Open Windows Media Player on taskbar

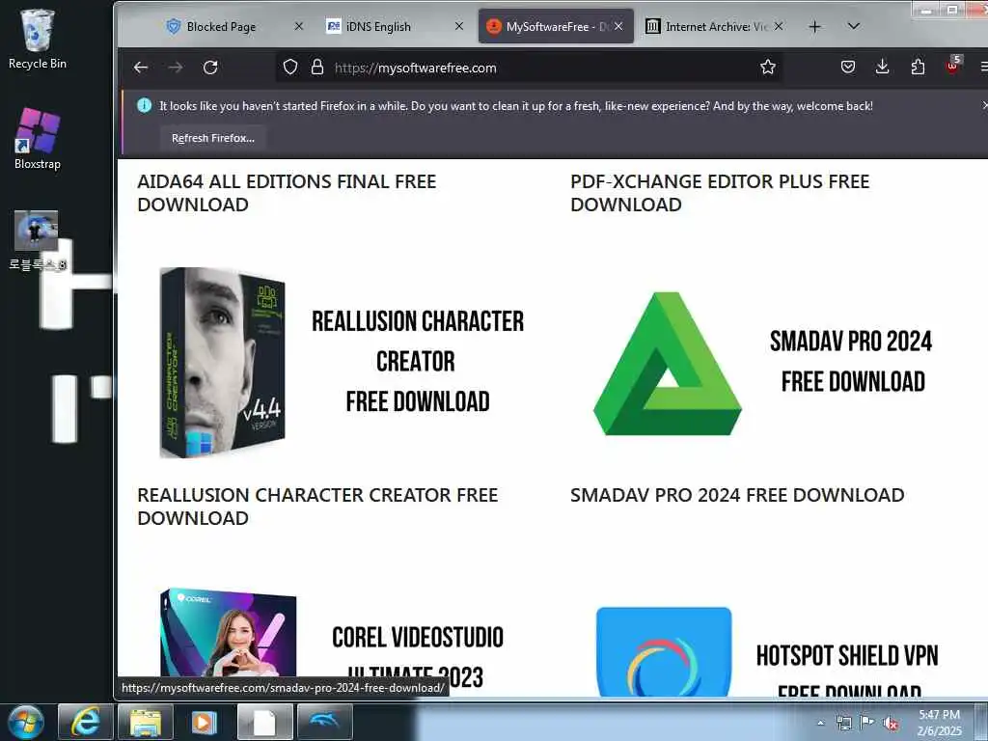[x=205, y=722]
